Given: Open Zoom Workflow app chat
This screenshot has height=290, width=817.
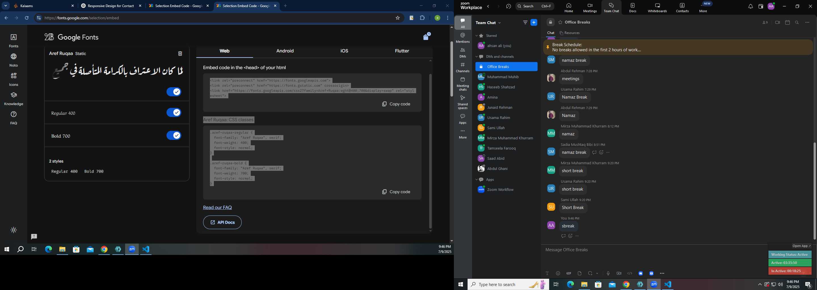Looking at the screenshot, I should click(506, 190).
